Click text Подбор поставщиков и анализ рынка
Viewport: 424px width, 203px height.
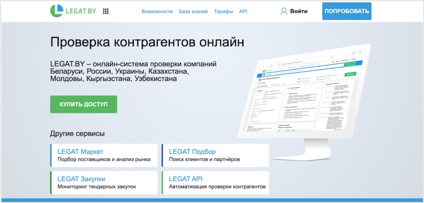[x=104, y=159]
